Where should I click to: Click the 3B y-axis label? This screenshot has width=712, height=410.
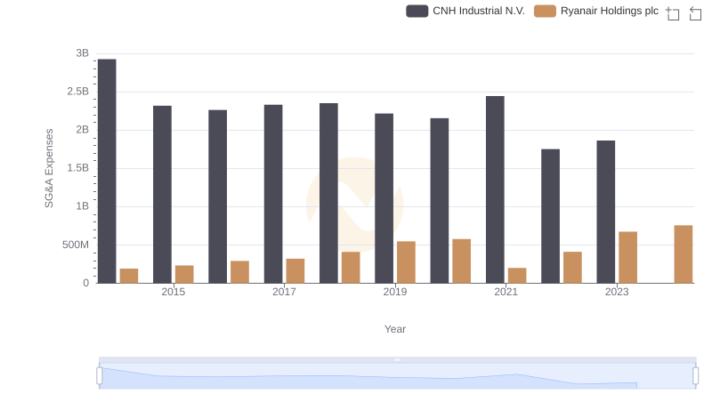[82, 53]
